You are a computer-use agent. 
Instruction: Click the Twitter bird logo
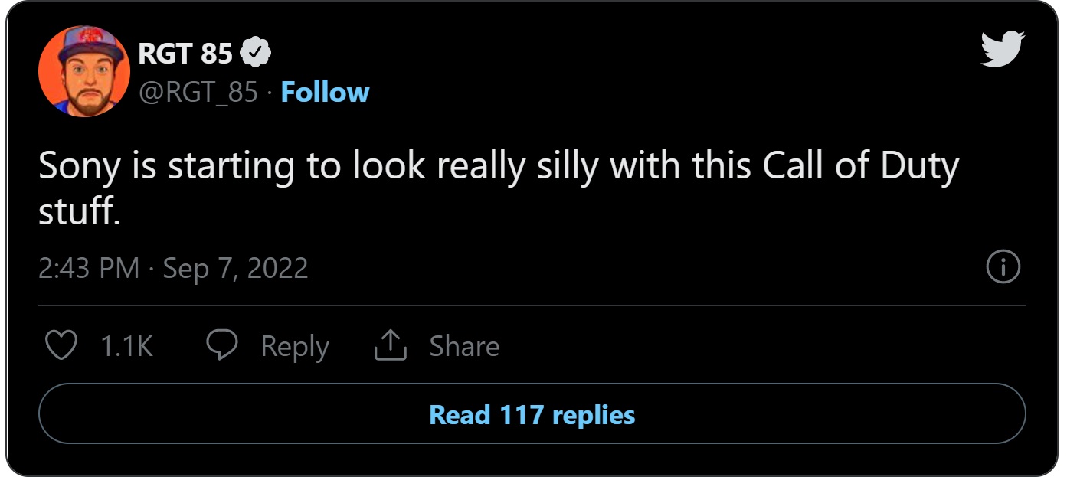point(1002,51)
